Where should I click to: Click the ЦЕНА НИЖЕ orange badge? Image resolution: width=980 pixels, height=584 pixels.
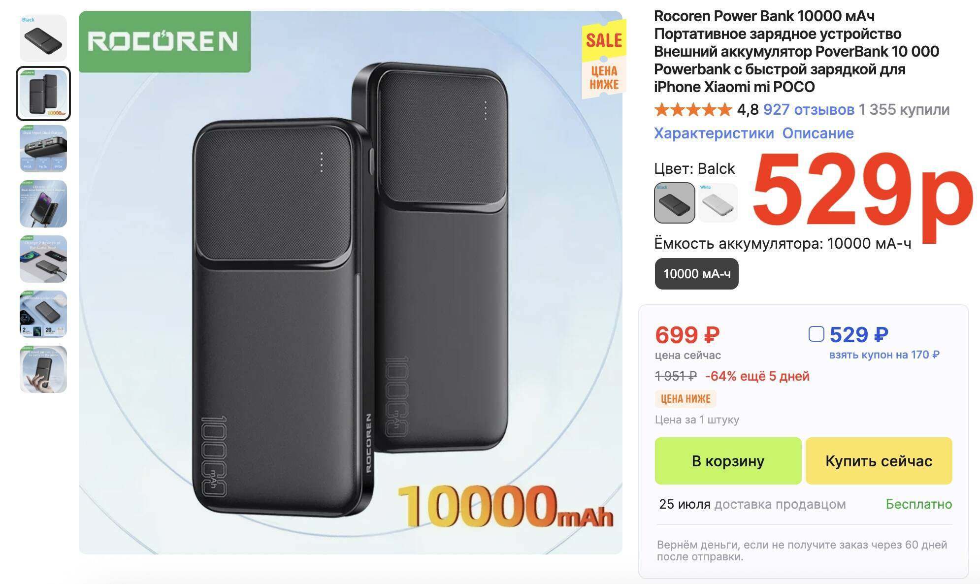[x=685, y=399]
